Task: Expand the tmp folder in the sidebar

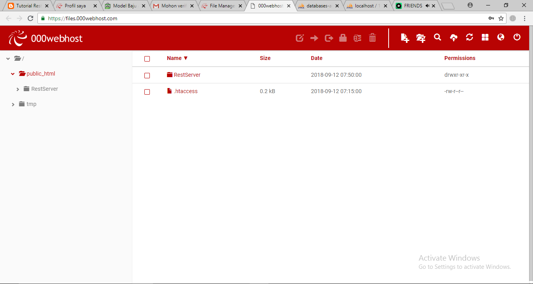Action: [13, 104]
